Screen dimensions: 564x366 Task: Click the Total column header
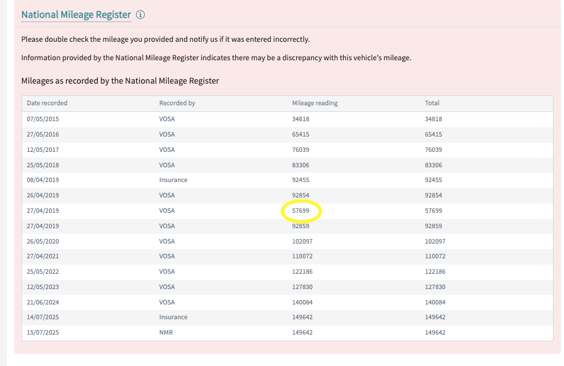(x=432, y=103)
